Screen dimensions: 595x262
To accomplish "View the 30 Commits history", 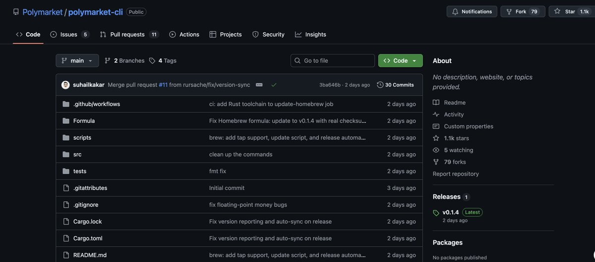I will click(395, 85).
